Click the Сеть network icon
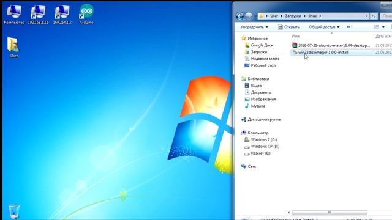The width and height of the screenshot is (392, 220). point(244,166)
